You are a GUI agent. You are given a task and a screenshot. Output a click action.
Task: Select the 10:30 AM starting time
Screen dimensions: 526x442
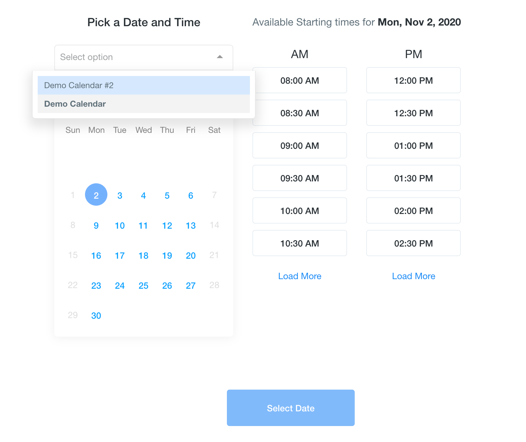[300, 243]
